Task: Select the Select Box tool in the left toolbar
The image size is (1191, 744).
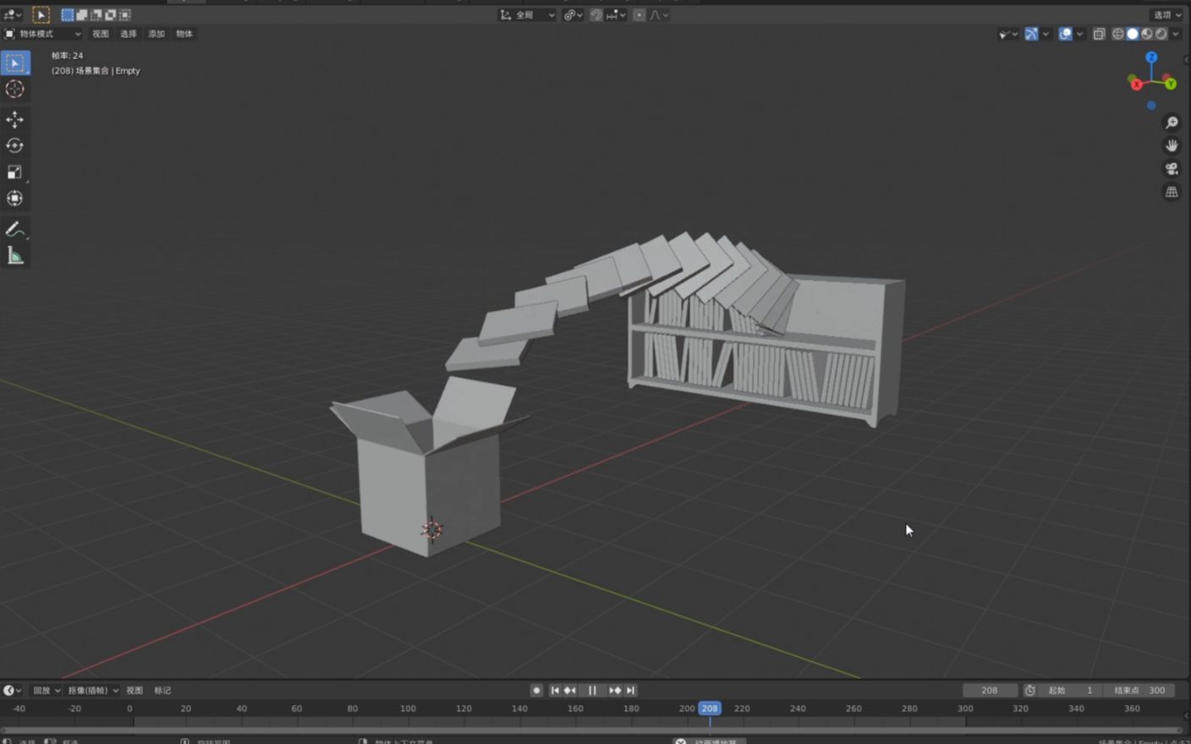Action: pyautogui.click(x=15, y=63)
